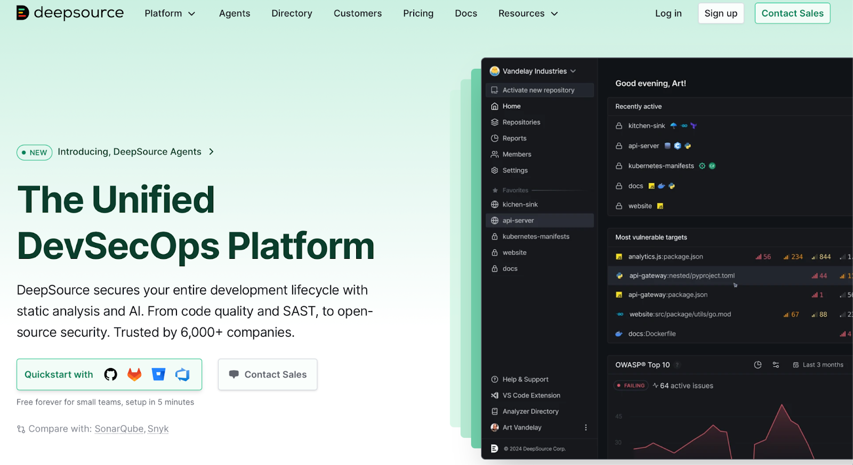Image resolution: width=853 pixels, height=465 pixels.
Task: Click the Analyzer Directory icon
Action: [x=495, y=411]
